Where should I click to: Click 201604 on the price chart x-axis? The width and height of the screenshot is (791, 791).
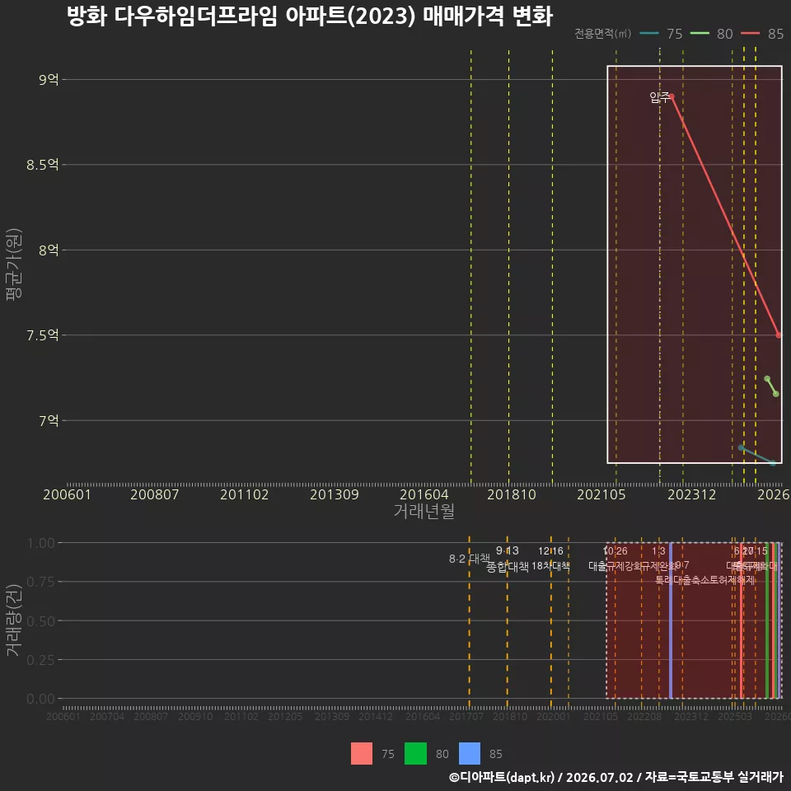[424, 494]
